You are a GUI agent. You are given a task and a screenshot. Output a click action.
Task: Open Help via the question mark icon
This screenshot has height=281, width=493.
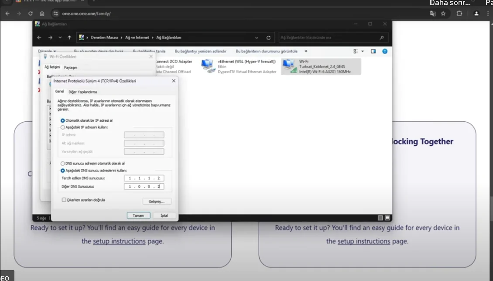coord(384,51)
